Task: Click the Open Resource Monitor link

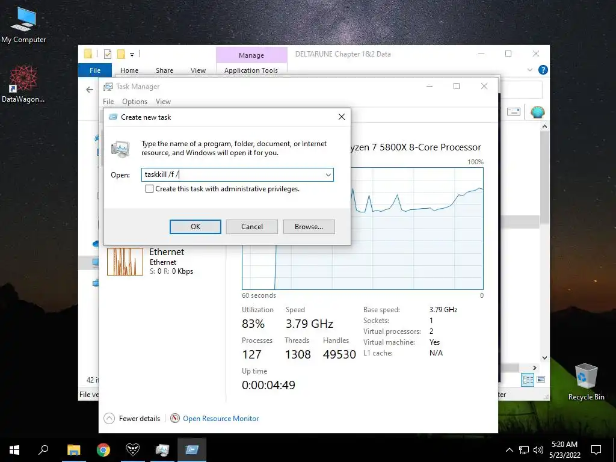Action: 221,419
